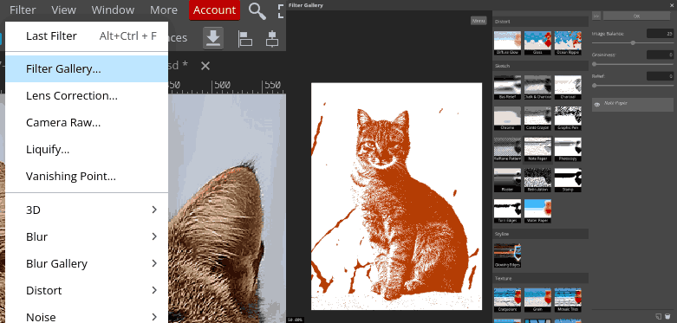Image resolution: width=677 pixels, height=323 pixels.
Task: Apply Glowing Edges stylize filter
Action: [507, 255]
